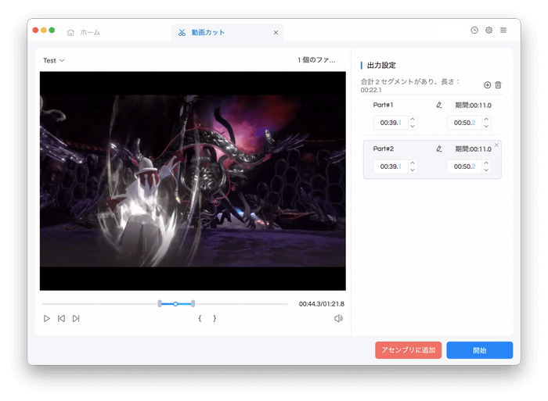Select the 動画カット tab

coord(227,33)
